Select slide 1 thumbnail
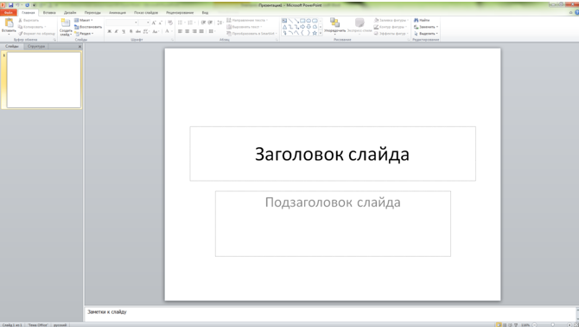 [x=44, y=80]
